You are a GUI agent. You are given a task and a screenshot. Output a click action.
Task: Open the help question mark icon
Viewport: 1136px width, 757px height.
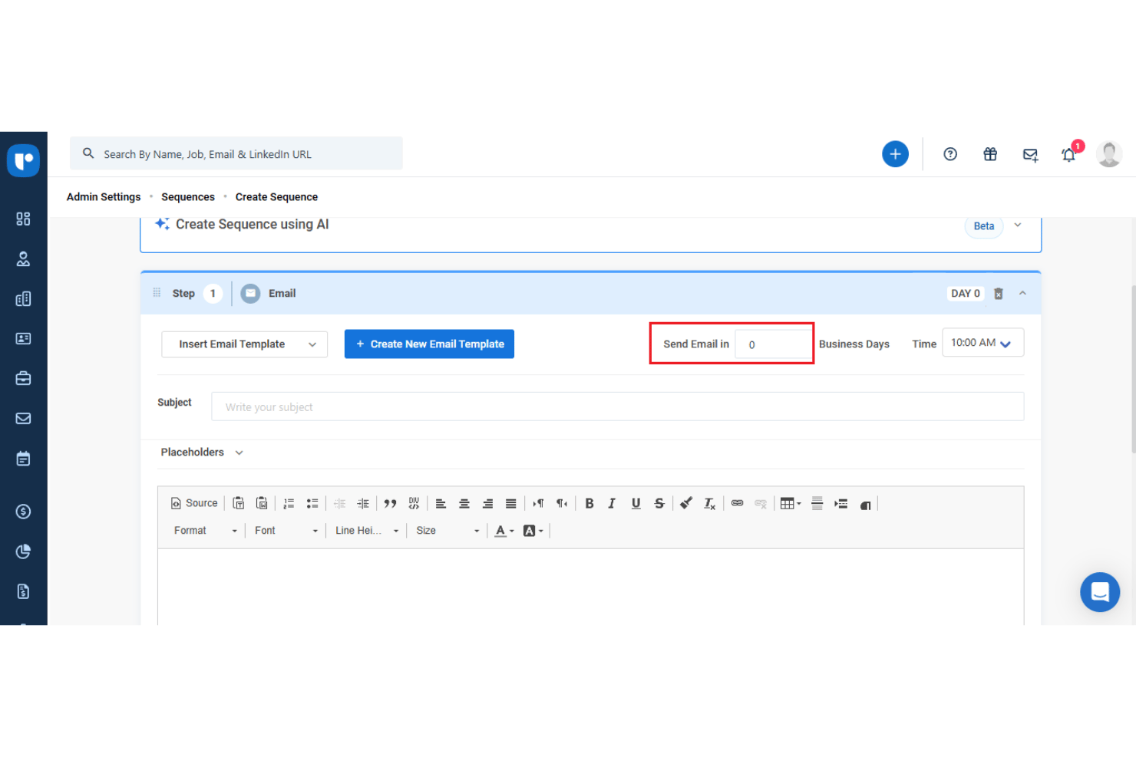click(x=950, y=154)
